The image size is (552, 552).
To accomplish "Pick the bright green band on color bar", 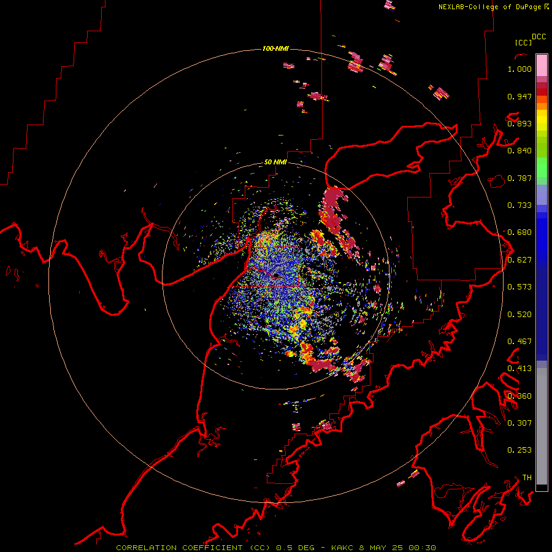I will pos(542,167).
